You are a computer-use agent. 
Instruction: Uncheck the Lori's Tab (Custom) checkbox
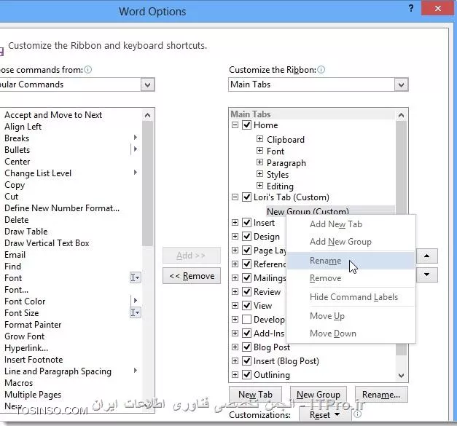click(x=246, y=197)
